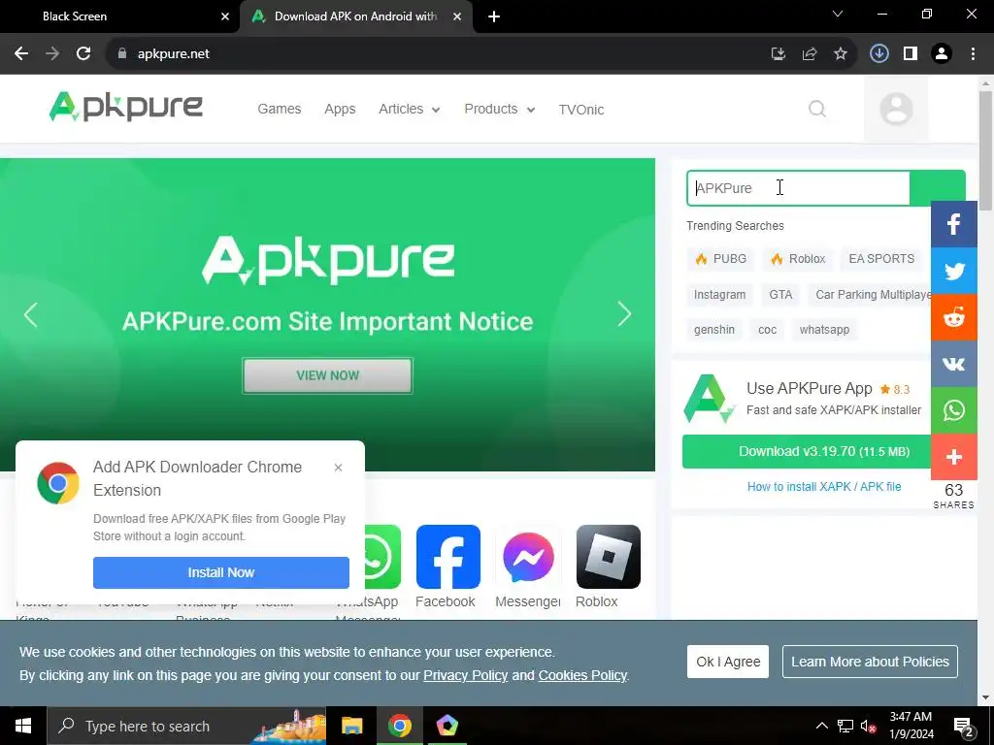Open Chrome downloads icon
994x745 pixels.
(x=878, y=54)
